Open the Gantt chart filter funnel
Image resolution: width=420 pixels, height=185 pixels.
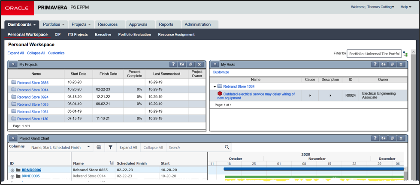pos(110,147)
